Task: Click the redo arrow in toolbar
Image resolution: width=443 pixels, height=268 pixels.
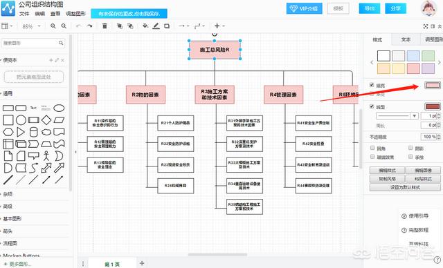Action: coord(89,26)
